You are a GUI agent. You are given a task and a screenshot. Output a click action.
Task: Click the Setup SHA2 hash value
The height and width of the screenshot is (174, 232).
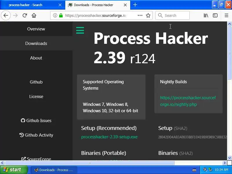coord(192,137)
